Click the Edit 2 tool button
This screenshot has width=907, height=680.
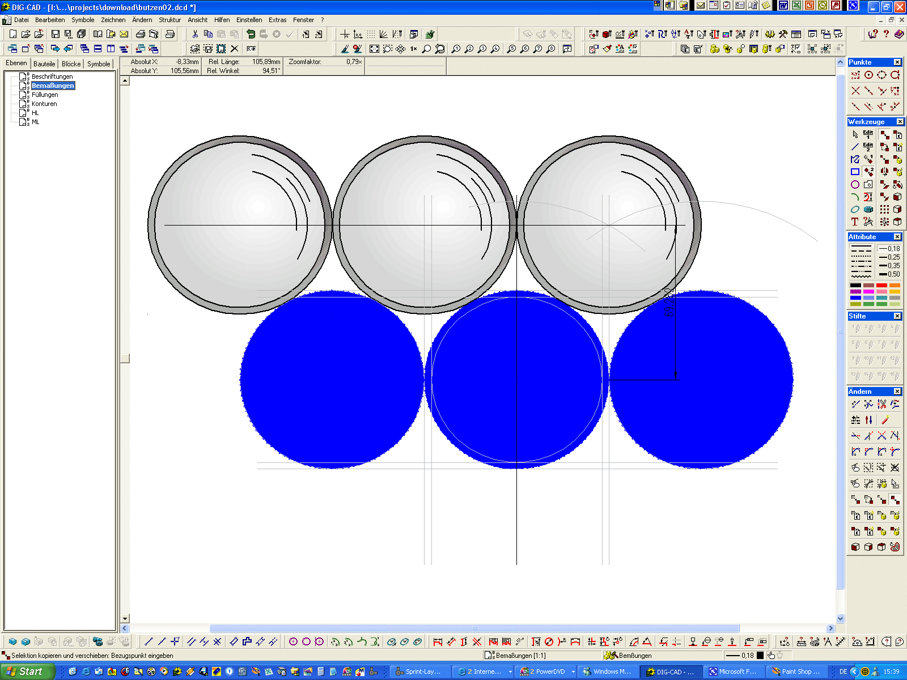pos(868,147)
